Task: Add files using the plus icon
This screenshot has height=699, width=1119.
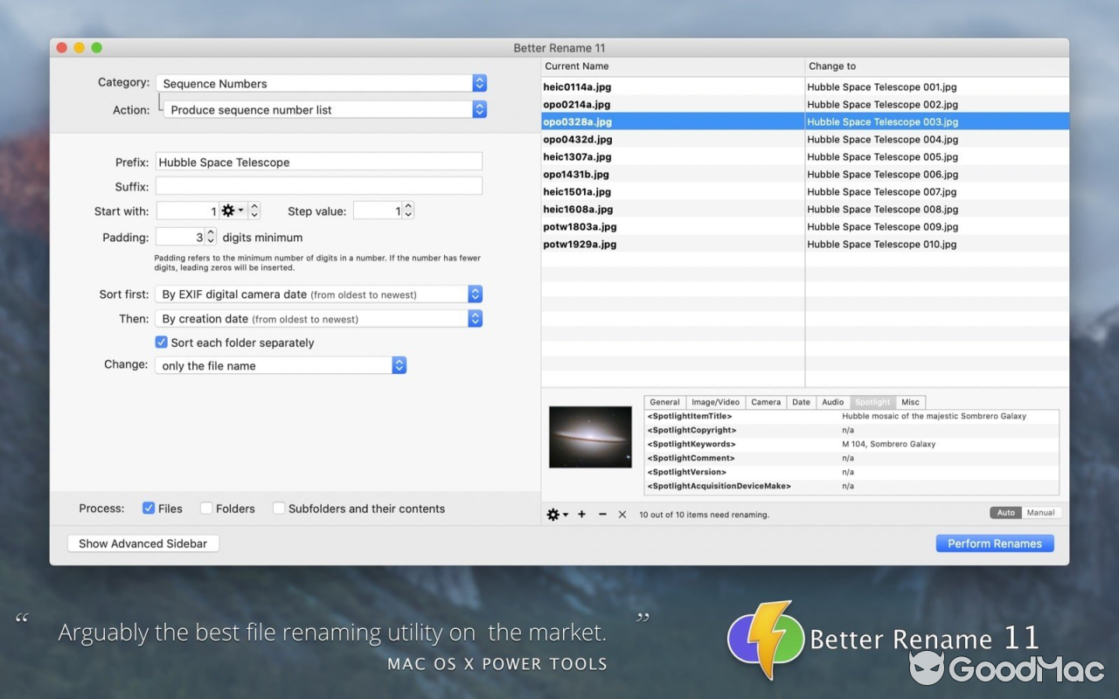Action: tap(580, 515)
